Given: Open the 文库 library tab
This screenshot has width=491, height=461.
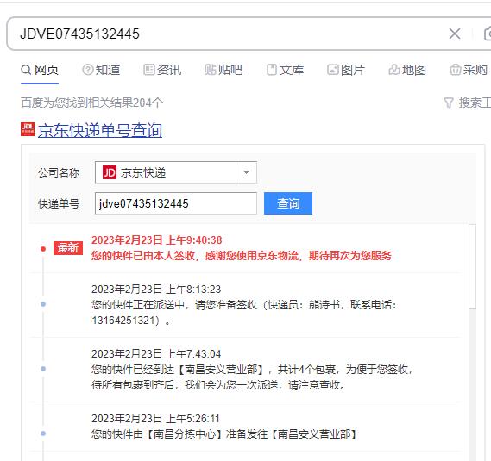Looking at the screenshot, I should tap(285, 70).
